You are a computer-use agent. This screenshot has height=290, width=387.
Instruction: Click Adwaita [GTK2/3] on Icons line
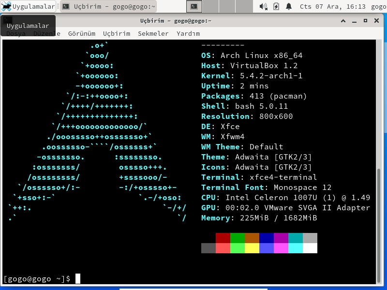273,167
